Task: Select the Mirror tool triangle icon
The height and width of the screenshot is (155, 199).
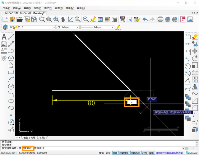Action: 195,87
